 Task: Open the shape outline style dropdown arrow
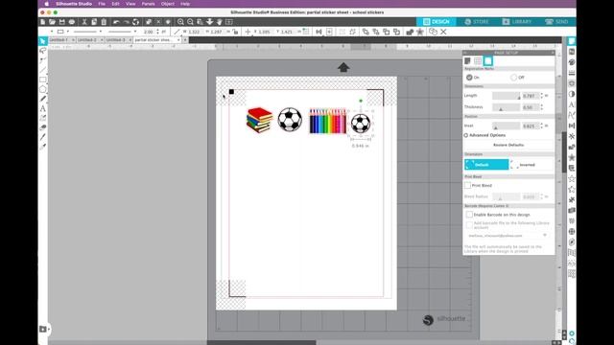pos(68,32)
